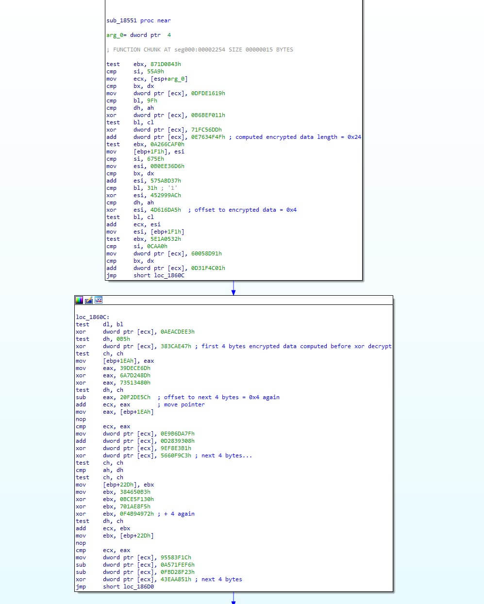Follow 'jmp short loc_1860C' target
The height and width of the screenshot is (604, 484).
click(169, 275)
